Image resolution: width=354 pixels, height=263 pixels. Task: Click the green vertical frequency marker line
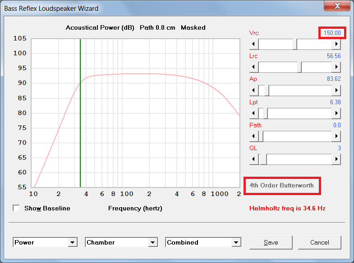click(x=80, y=113)
